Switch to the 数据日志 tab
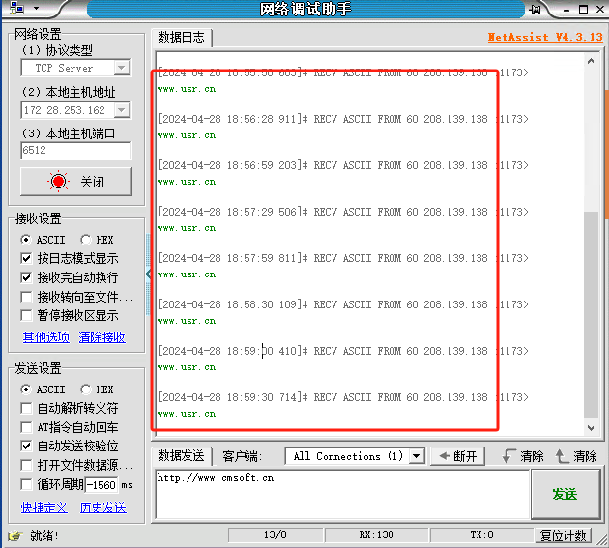Screen dimensions: 609x548 (x=181, y=38)
